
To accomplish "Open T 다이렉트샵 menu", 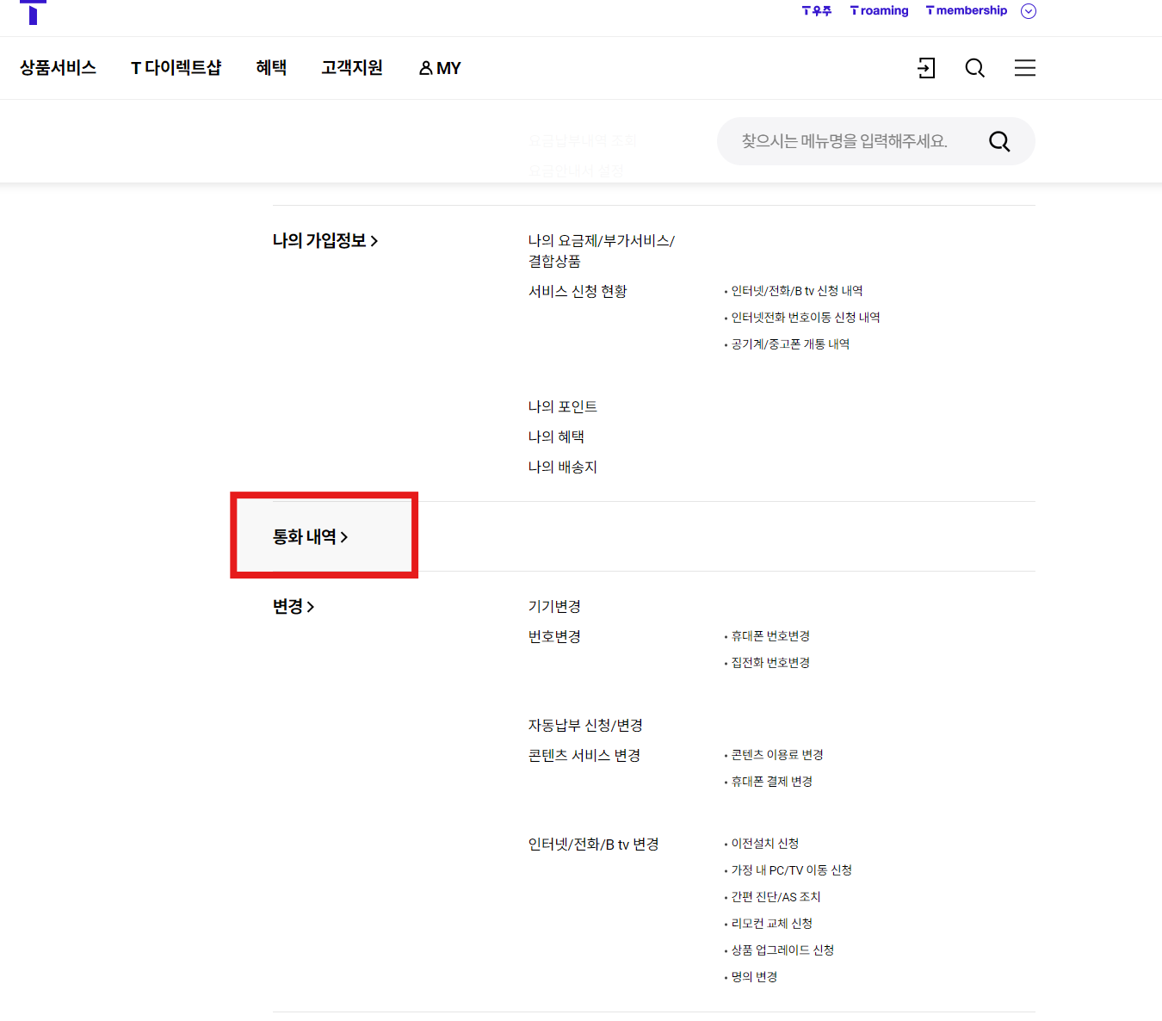I will [x=176, y=68].
